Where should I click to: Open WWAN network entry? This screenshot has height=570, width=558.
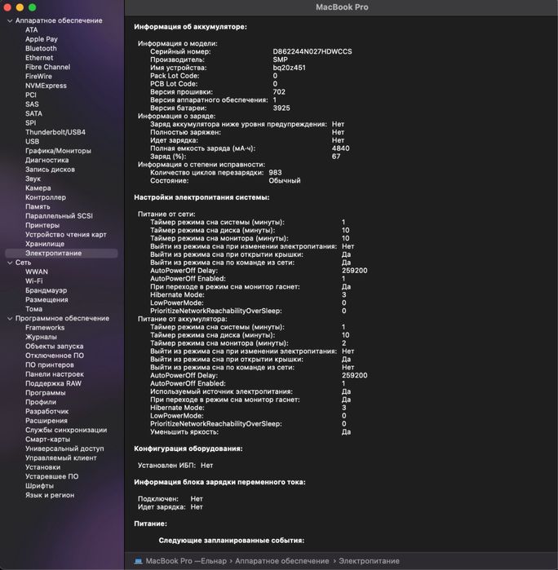[x=37, y=272]
